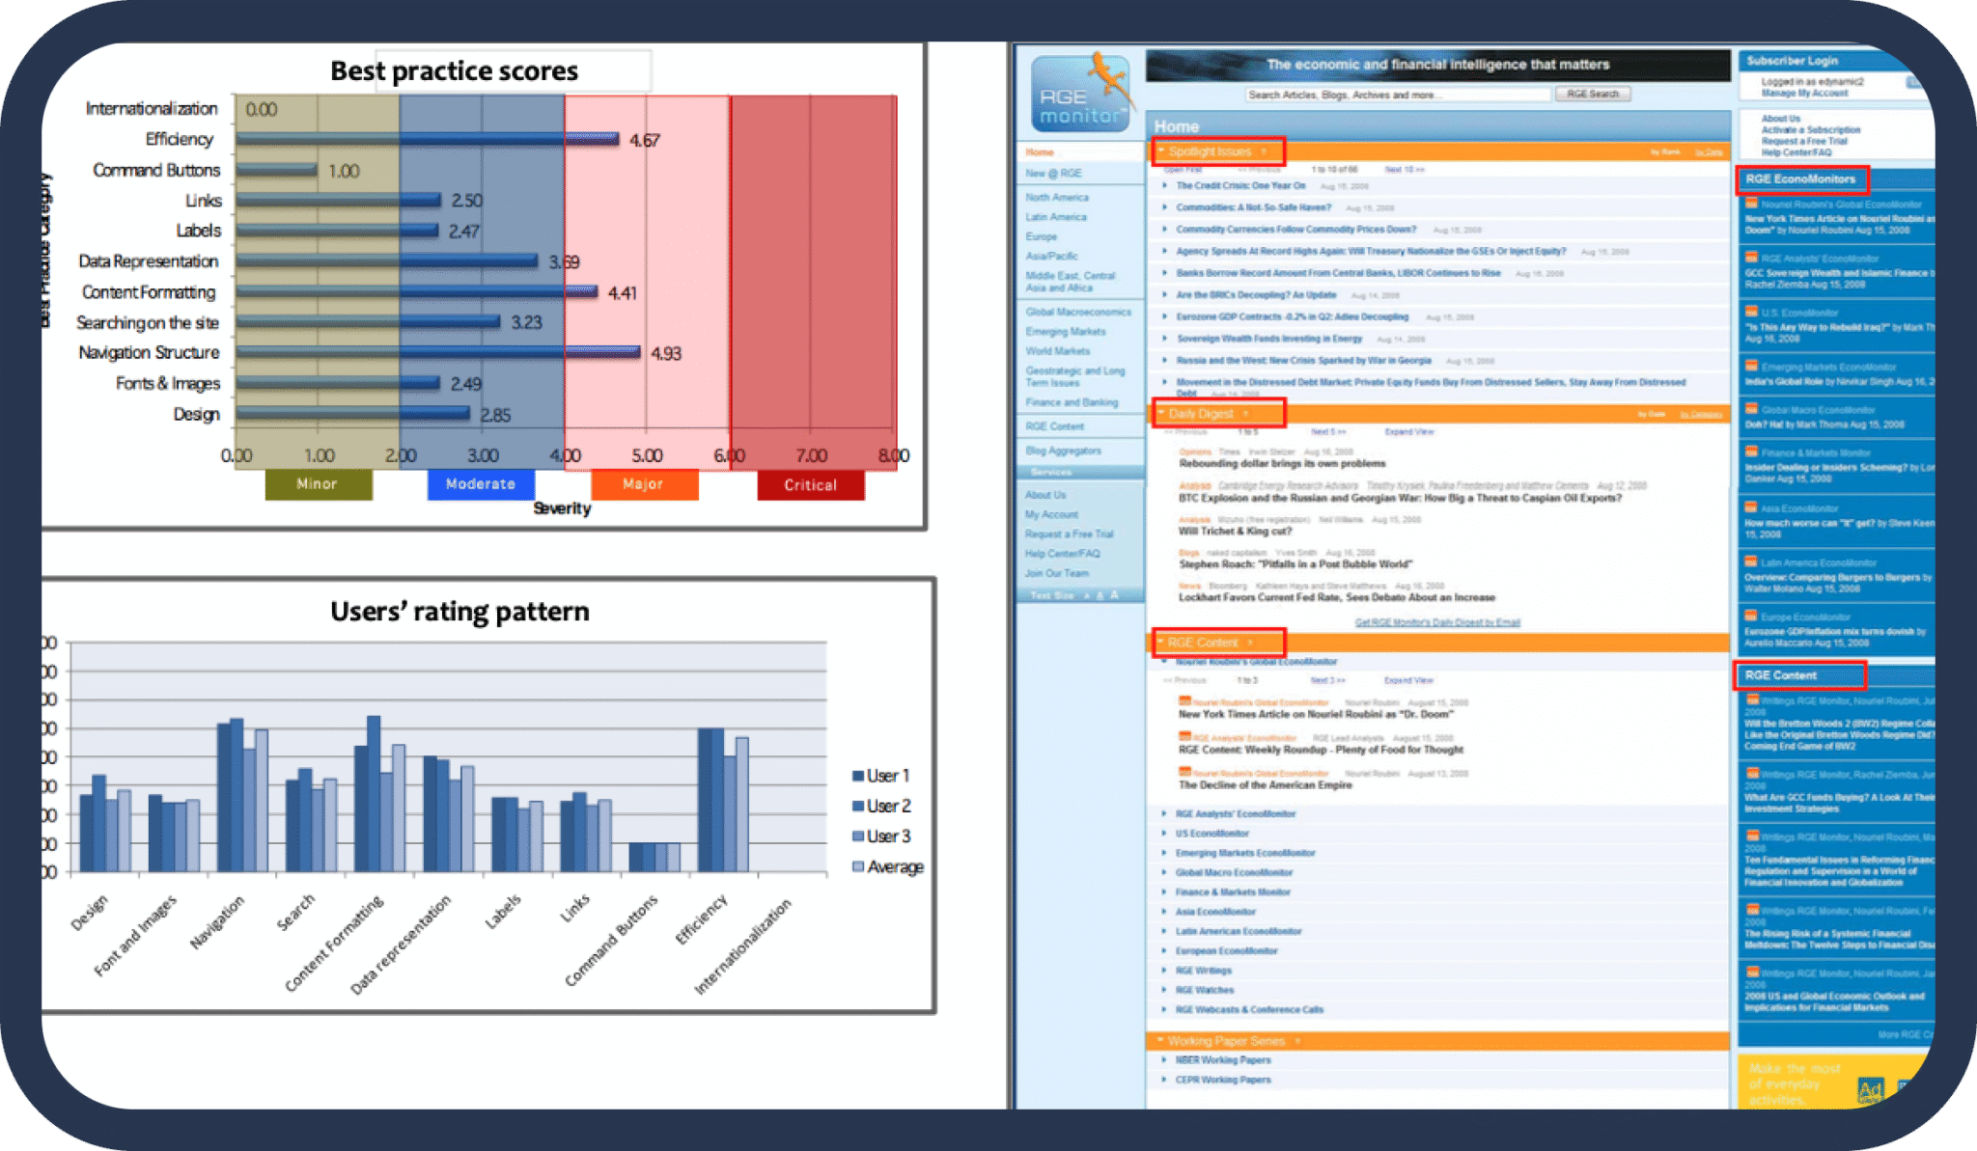Viewport: 1977px width, 1151px height.
Task: Click RSS icon above 'What Are GCC Funds Buying' writing
Action: [1751, 773]
